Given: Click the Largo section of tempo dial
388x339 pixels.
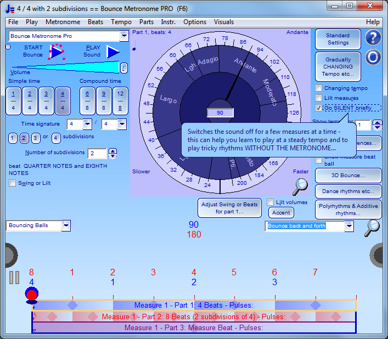Looking at the screenshot, I should coord(168,99).
